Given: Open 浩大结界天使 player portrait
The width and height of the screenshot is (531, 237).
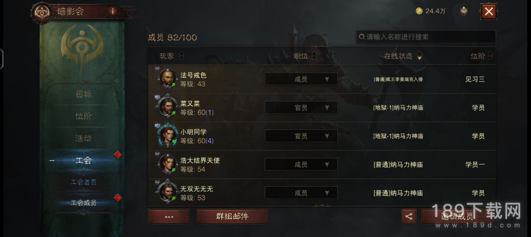Looking at the screenshot, I should (167, 164).
